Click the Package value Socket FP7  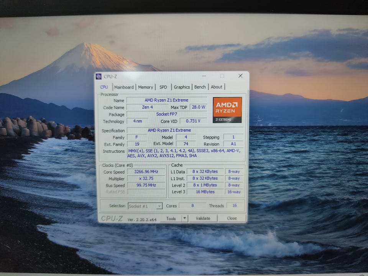[167, 114]
